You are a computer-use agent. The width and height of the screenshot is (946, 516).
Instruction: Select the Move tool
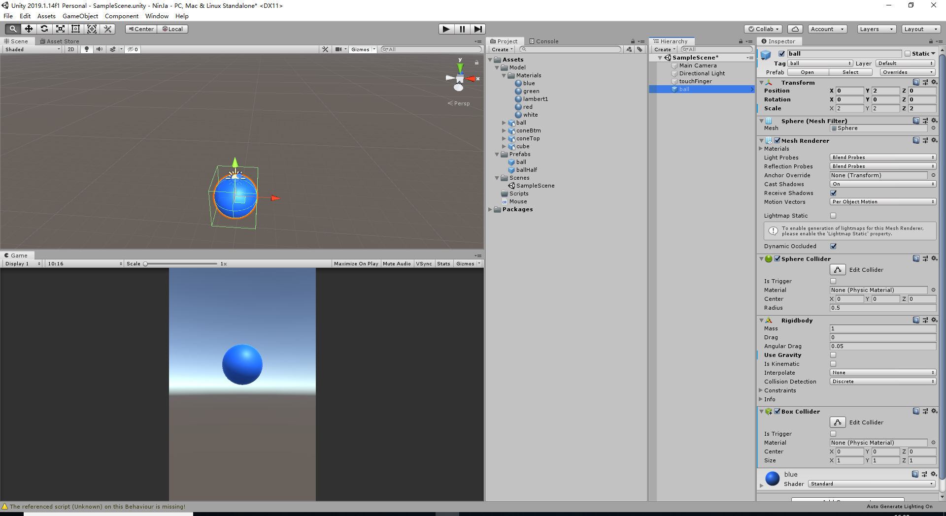[29, 29]
